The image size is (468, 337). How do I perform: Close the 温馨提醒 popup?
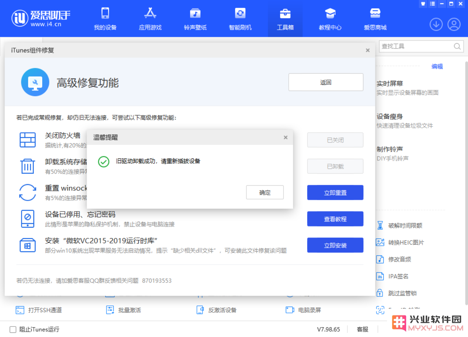click(285, 138)
